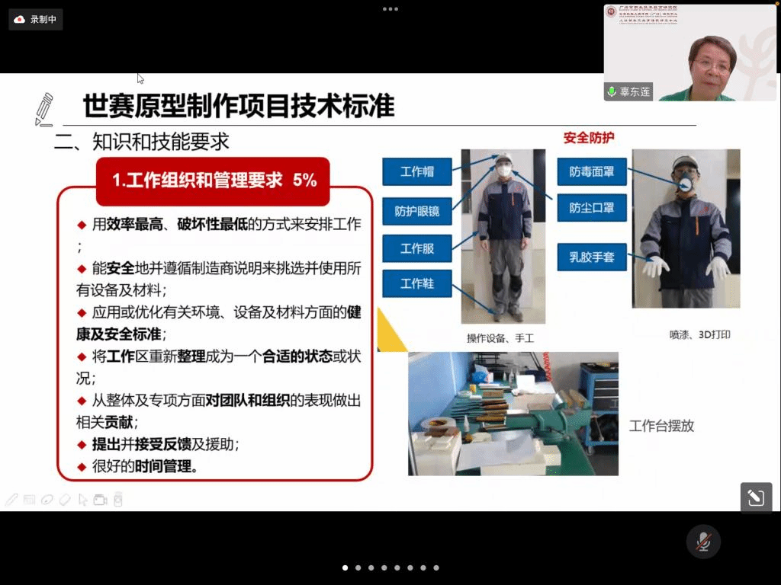Click the cloud icon beside 录制中
Image resolution: width=781 pixels, height=585 pixels.
[x=20, y=20]
